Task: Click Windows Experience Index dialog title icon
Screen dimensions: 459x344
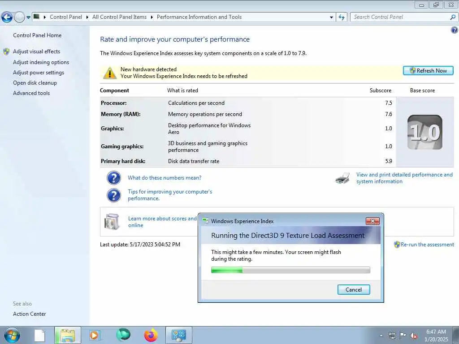Action: click(x=206, y=221)
